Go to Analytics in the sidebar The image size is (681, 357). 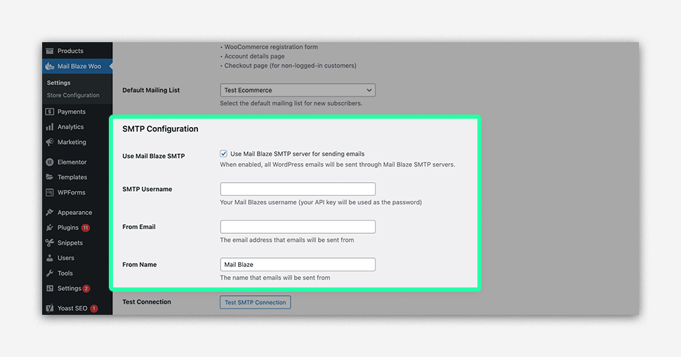[x=77, y=127]
